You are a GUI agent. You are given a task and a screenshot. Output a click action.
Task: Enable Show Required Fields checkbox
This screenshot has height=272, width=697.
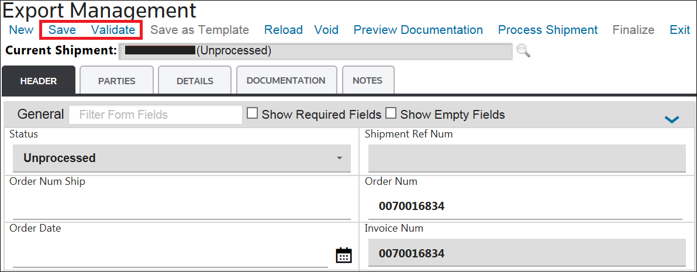[x=253, y=113]
